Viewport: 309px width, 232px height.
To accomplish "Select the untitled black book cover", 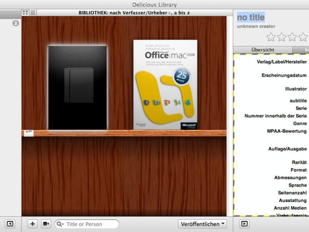I will pos(77,88).
